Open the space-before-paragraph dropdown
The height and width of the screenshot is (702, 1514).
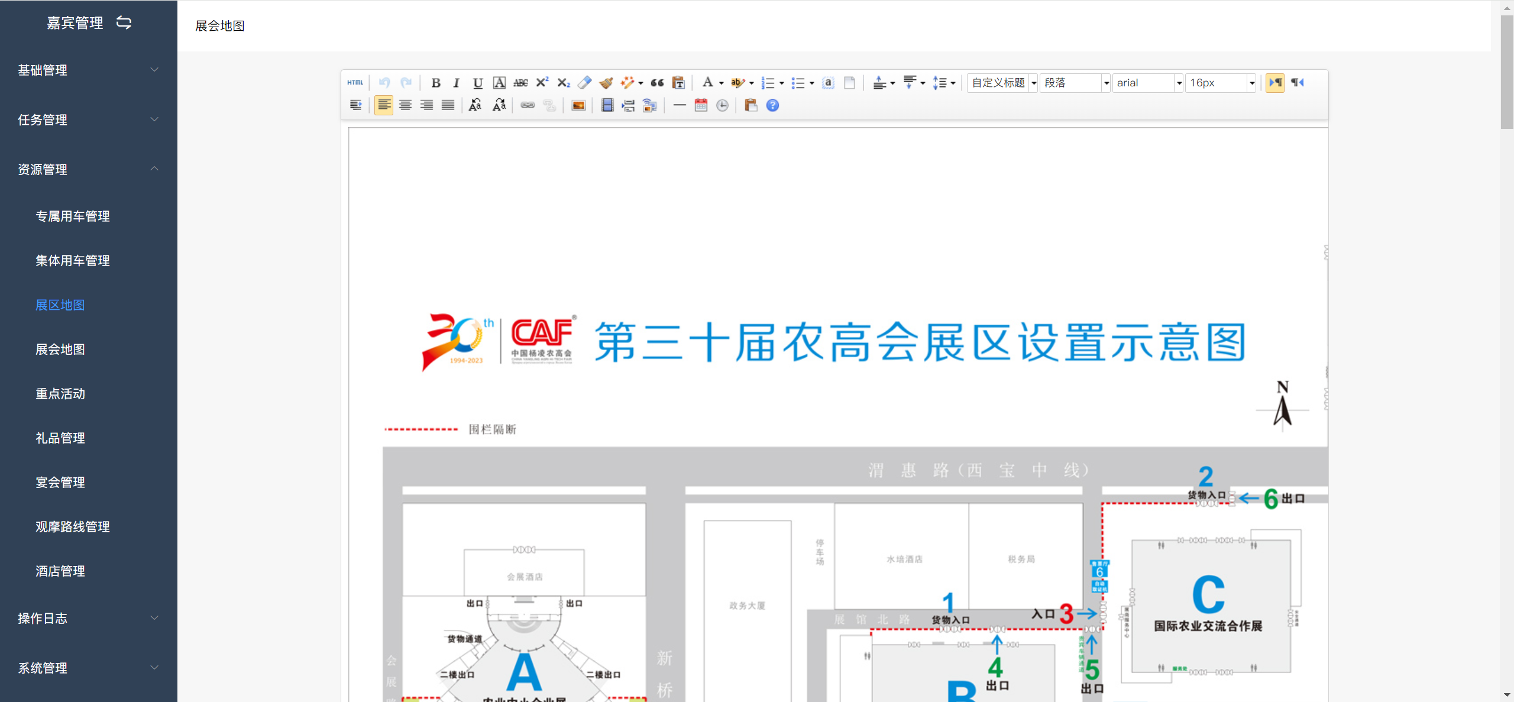[x=893, y=83]
